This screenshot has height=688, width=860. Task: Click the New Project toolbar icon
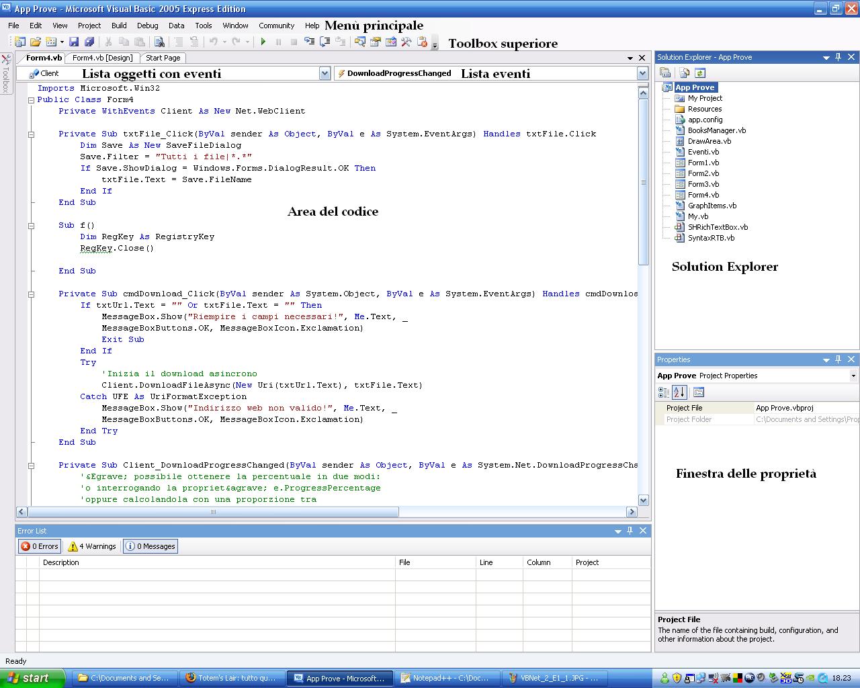(19, 42)
